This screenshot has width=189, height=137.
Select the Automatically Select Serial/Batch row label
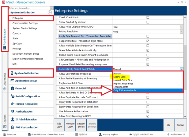[84, 69]
